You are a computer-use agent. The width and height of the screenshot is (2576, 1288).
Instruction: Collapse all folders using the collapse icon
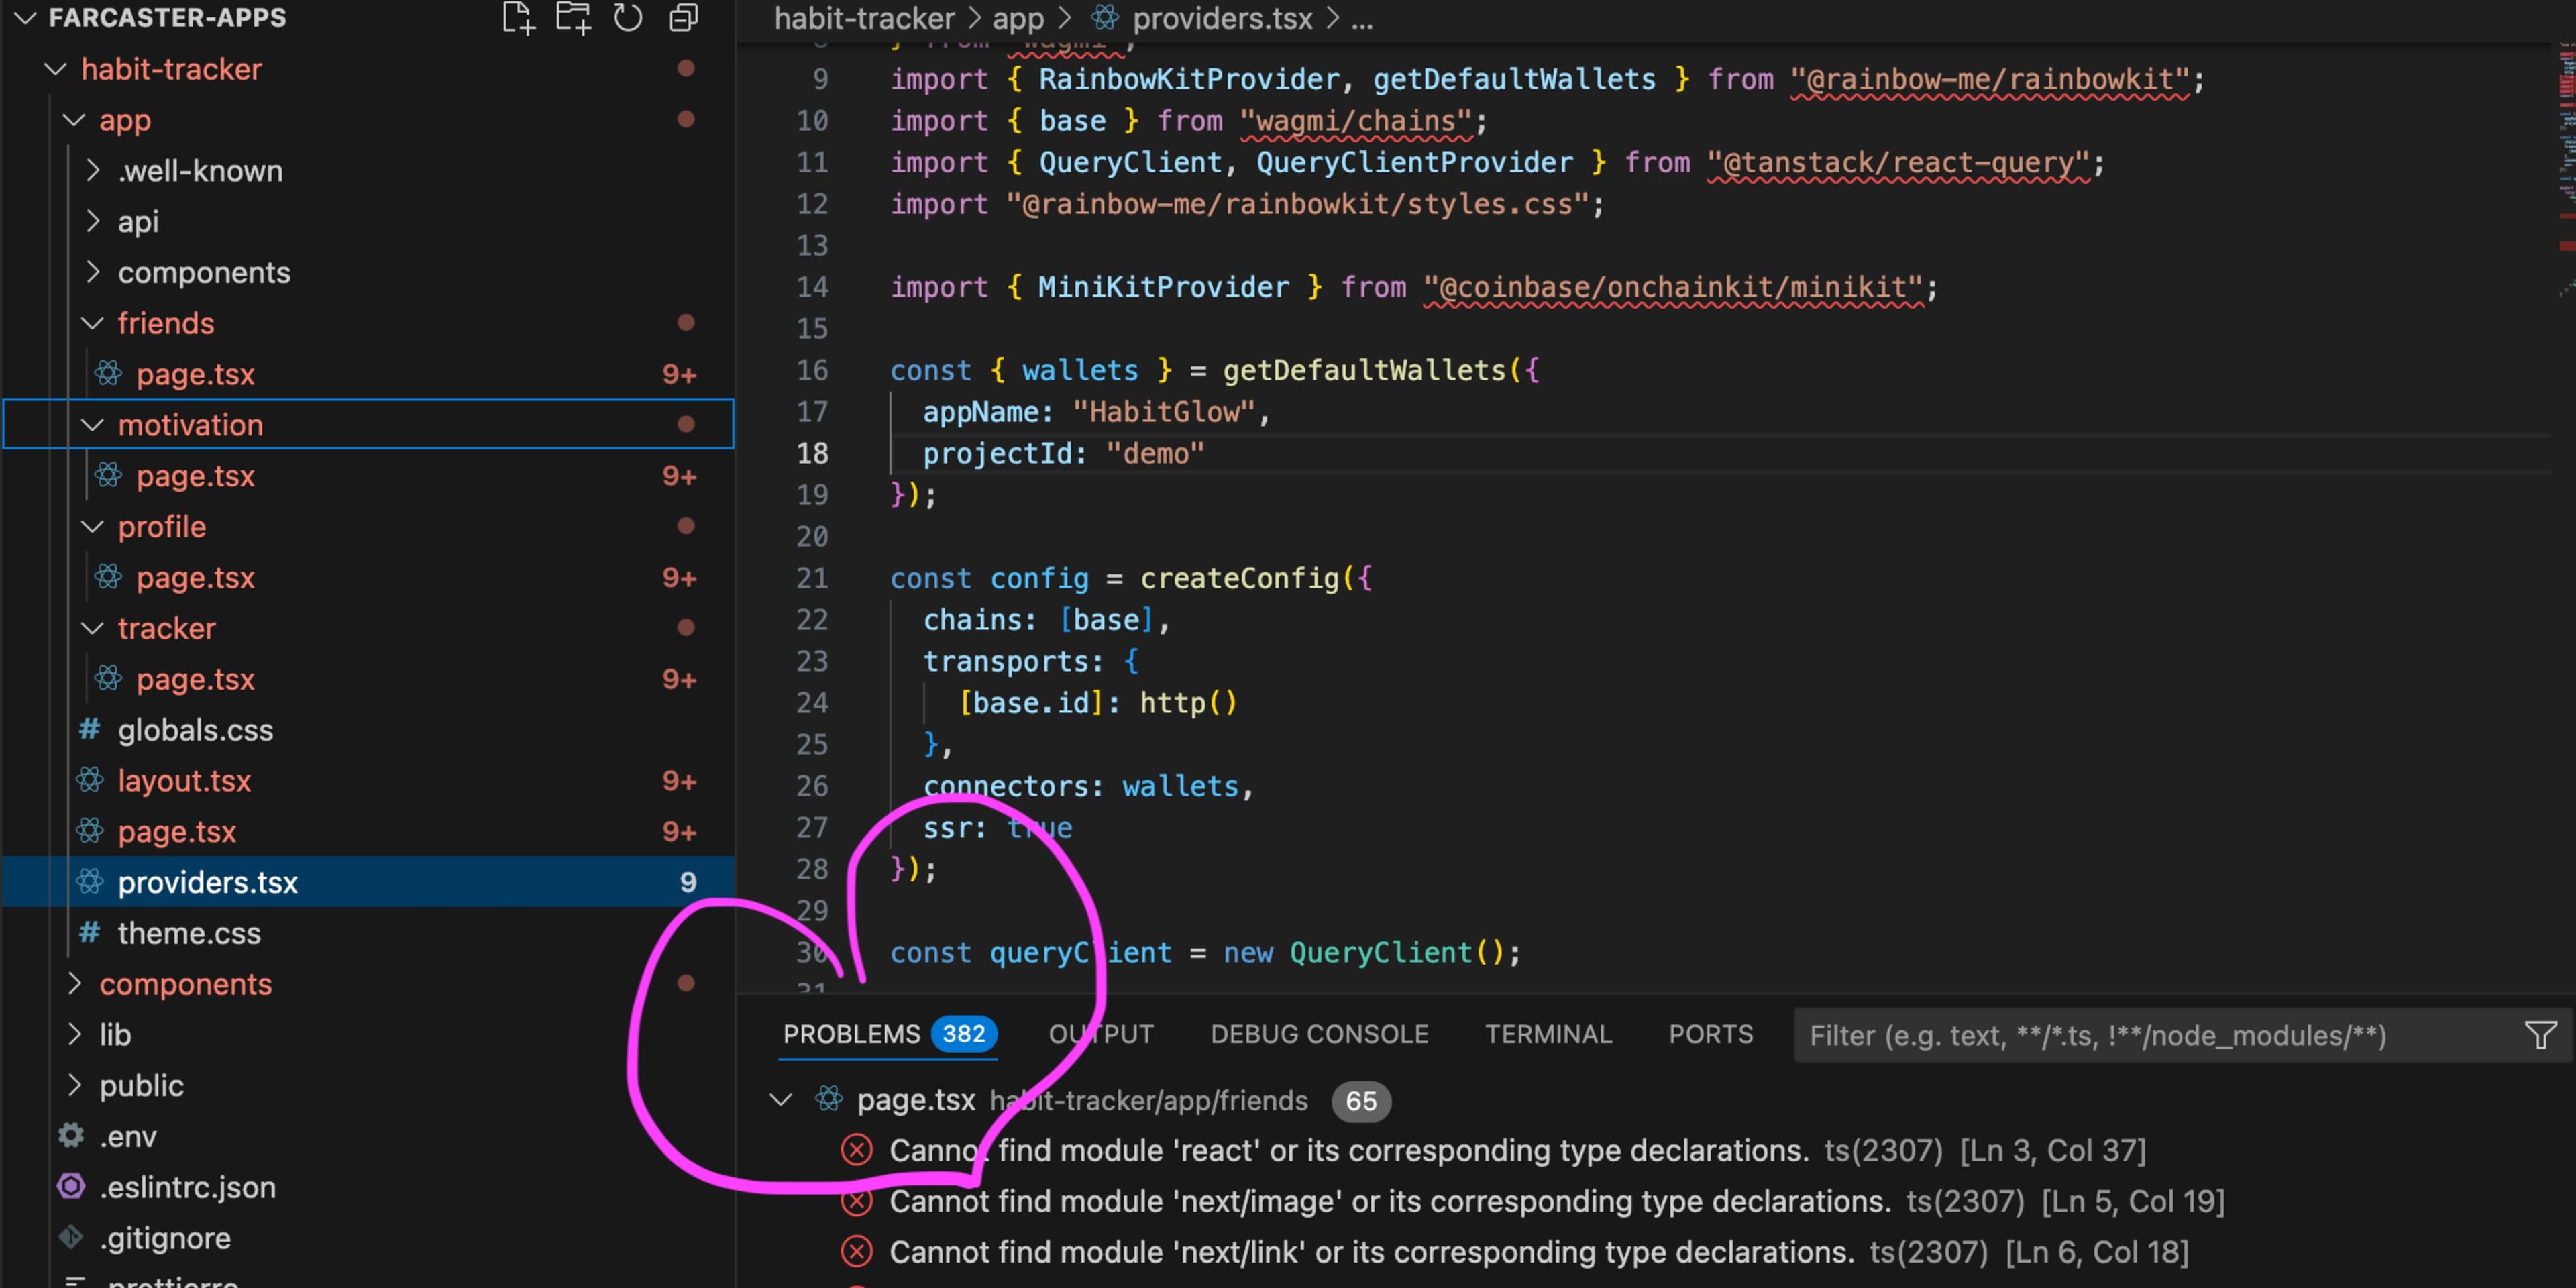click(683, 17)
